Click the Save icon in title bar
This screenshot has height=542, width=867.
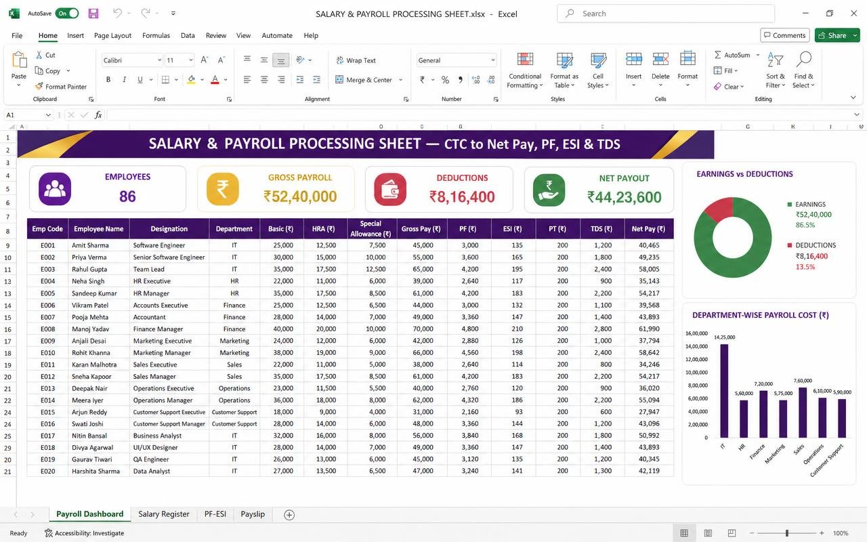click(93, 14)
